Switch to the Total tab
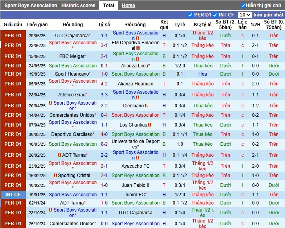Viewport: 285px width, 228px height. 109,5
